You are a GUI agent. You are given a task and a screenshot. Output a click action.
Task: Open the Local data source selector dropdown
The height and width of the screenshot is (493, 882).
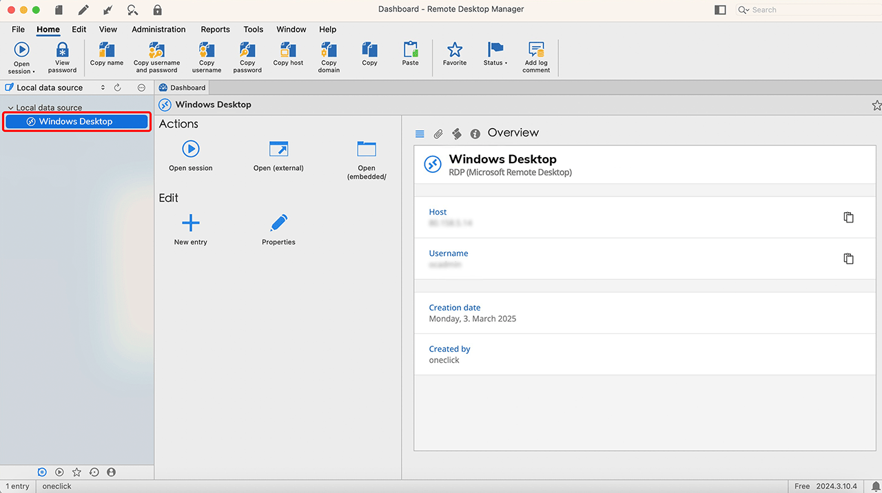(x=103, y=87)
